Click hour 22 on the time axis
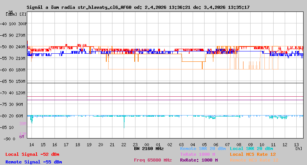 pos(124,145)
